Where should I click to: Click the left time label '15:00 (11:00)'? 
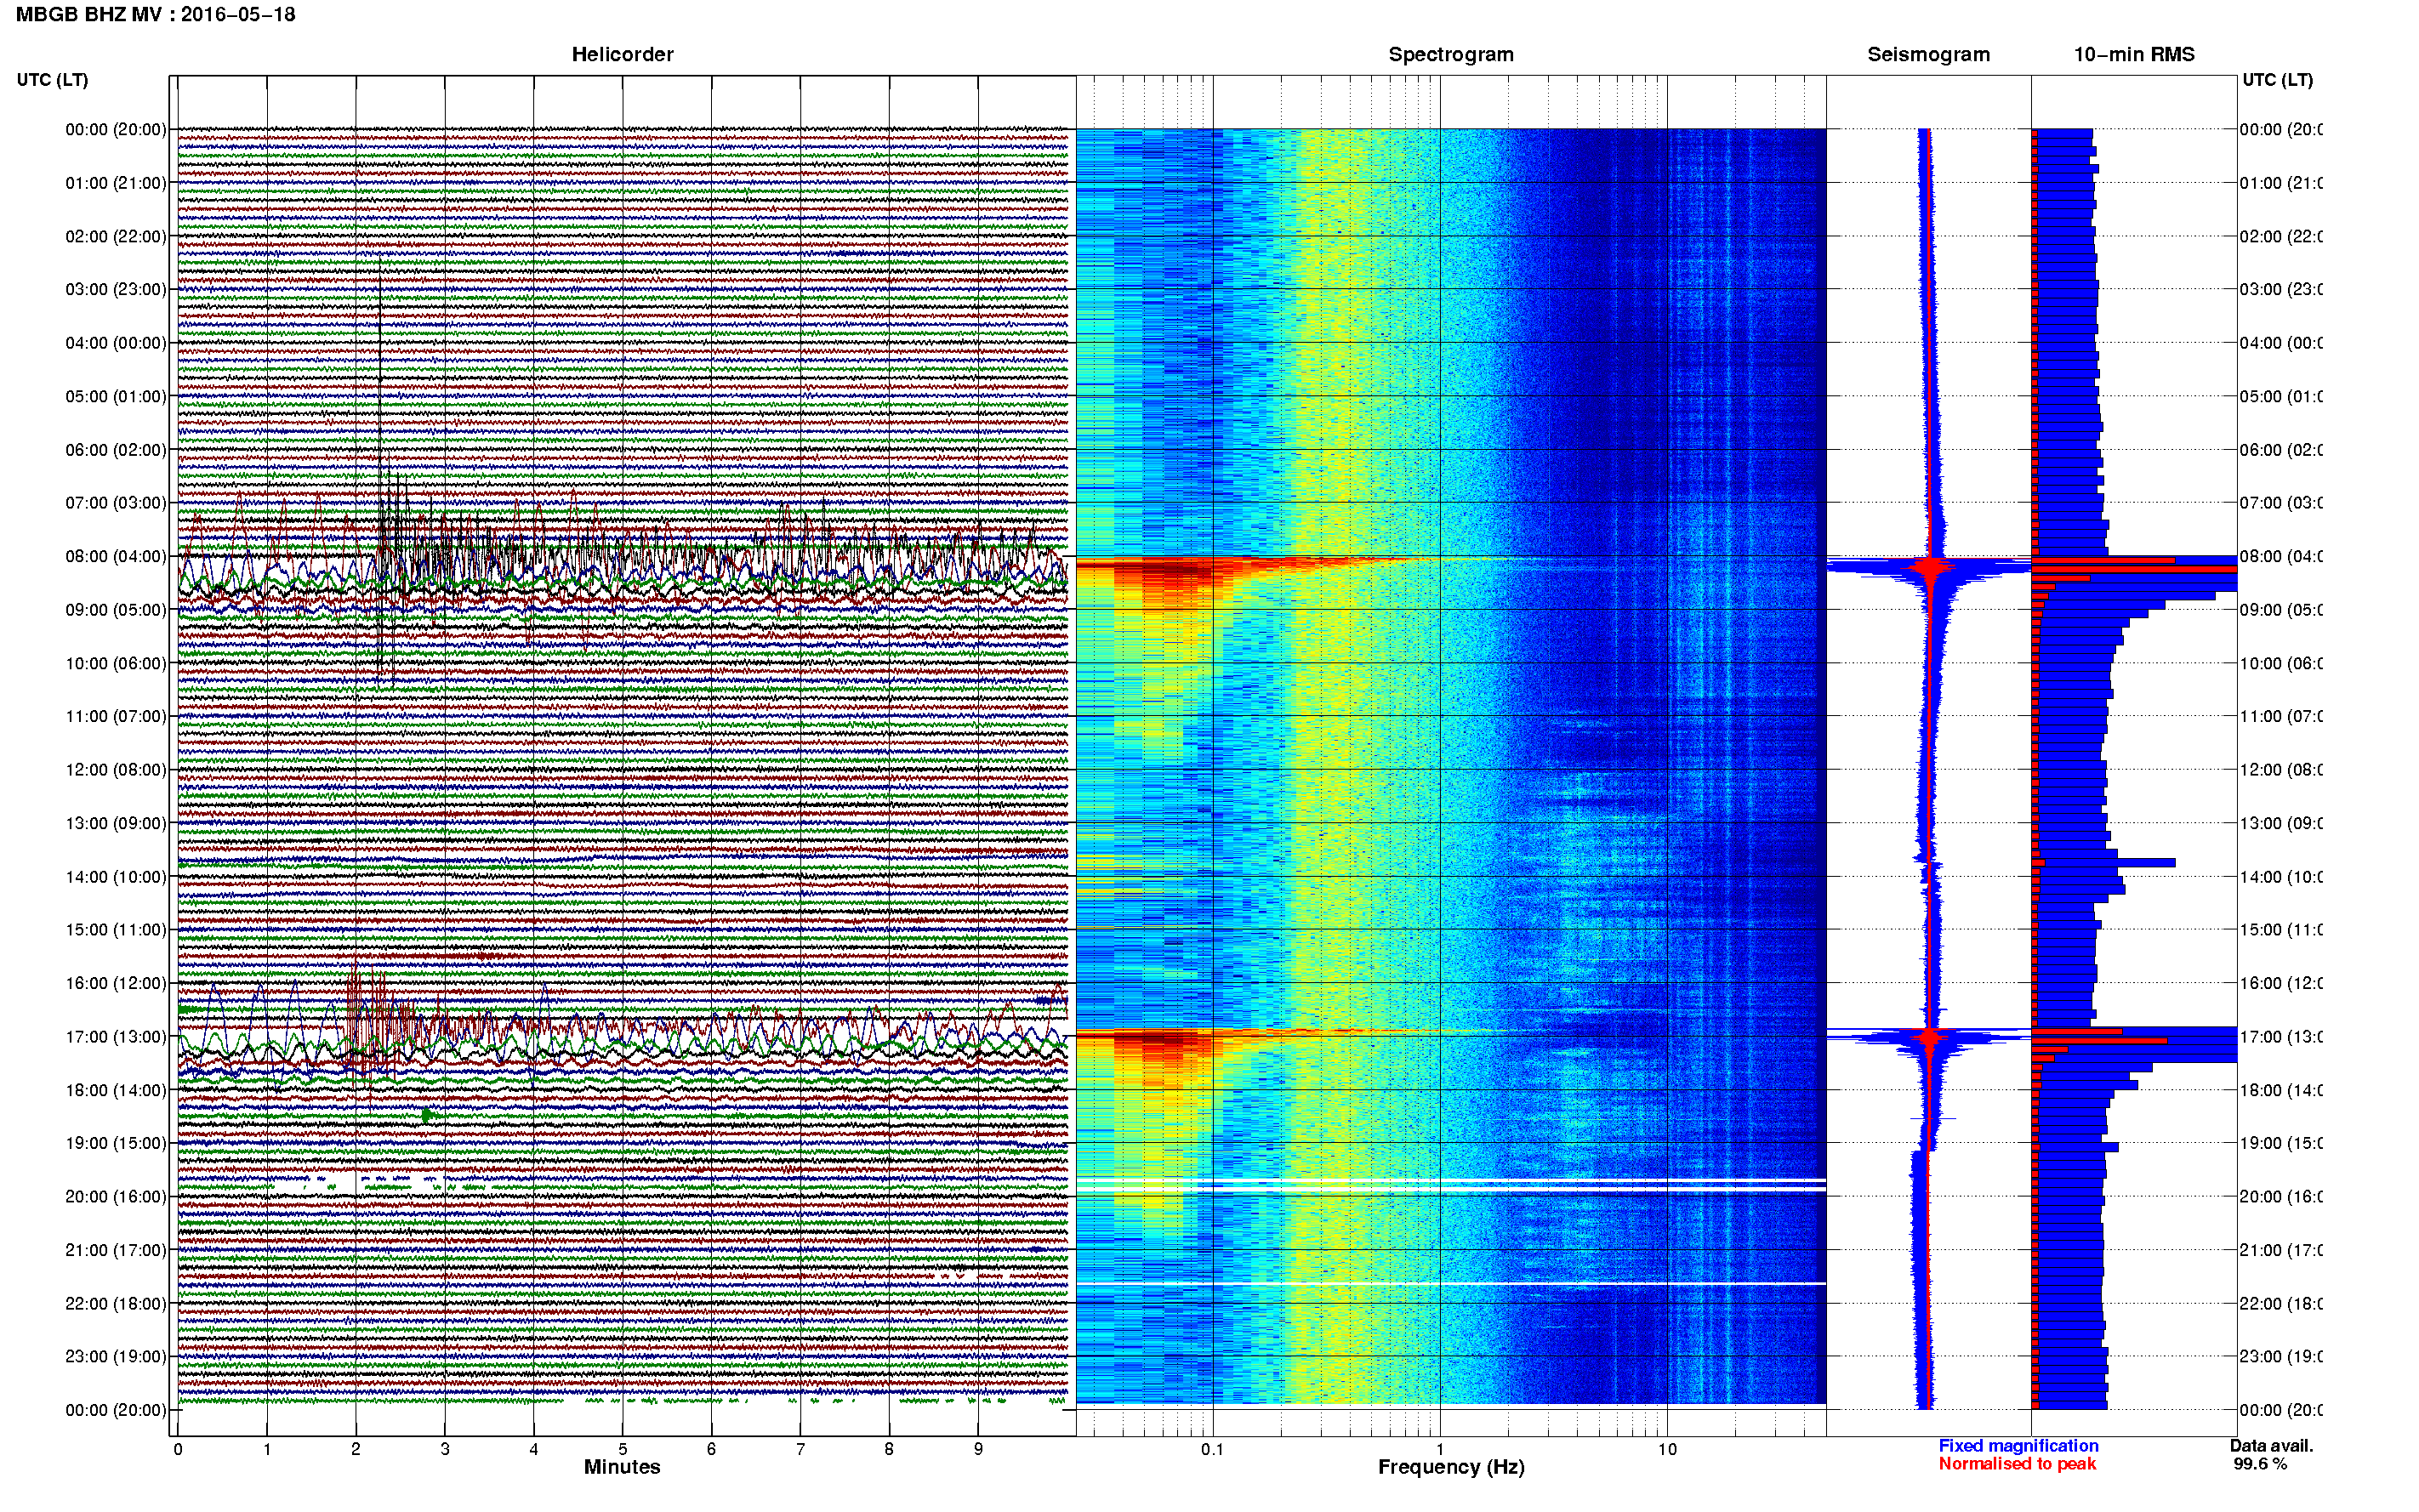click(116, 929)
